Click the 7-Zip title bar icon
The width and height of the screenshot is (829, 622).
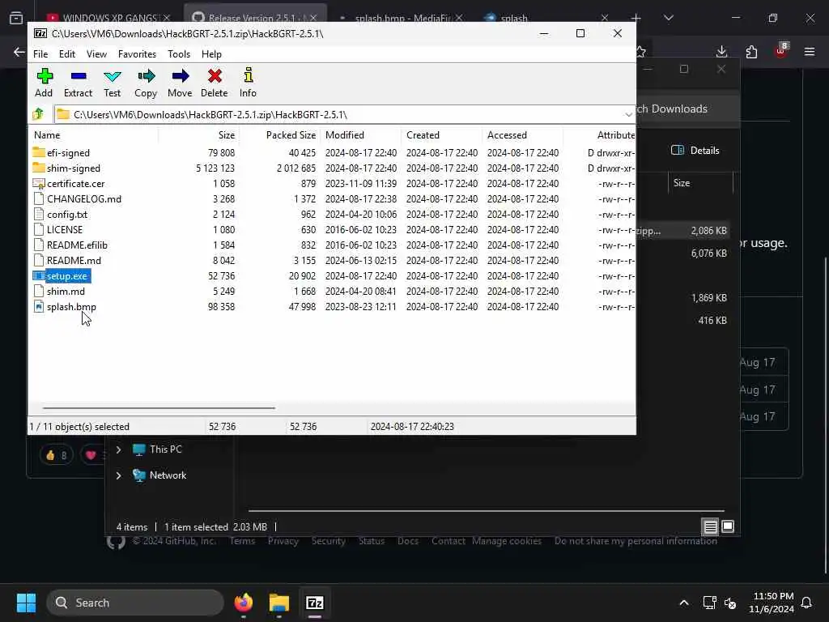pos(40,33)
